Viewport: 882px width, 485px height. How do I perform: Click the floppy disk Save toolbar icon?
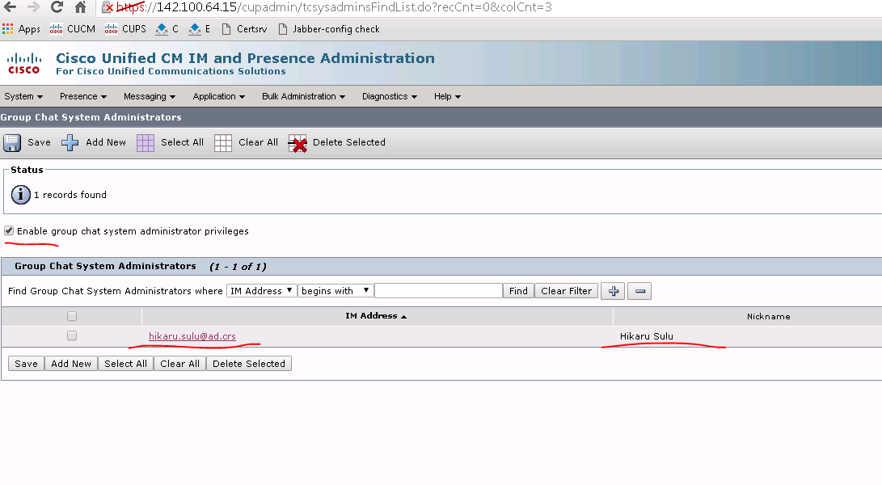point(12,143)
